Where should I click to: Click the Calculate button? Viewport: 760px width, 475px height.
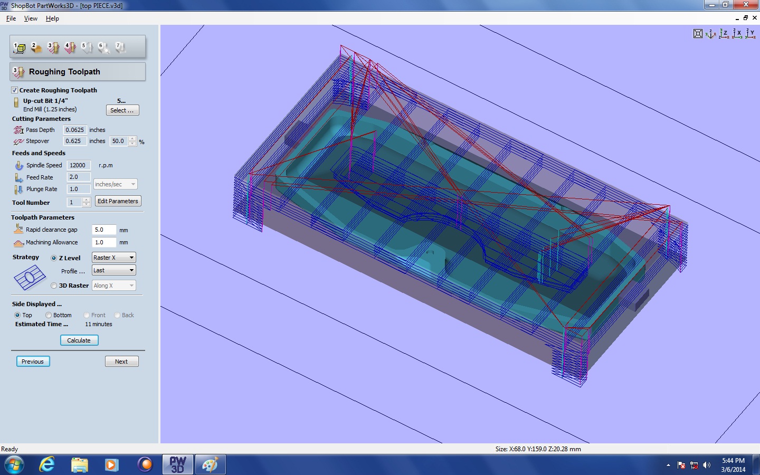coord(79,340)
